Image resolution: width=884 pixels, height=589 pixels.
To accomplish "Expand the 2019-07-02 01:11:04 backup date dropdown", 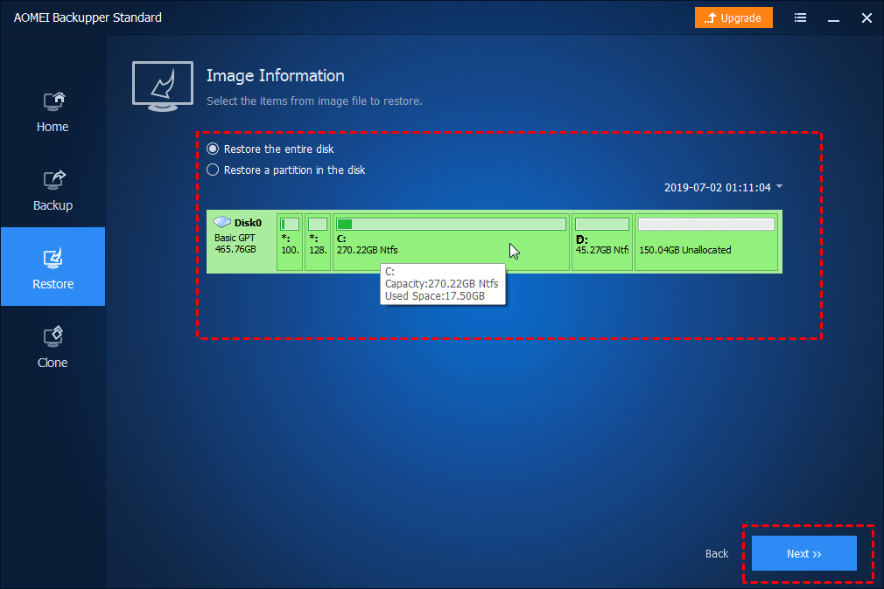I will tap(723, 188).
